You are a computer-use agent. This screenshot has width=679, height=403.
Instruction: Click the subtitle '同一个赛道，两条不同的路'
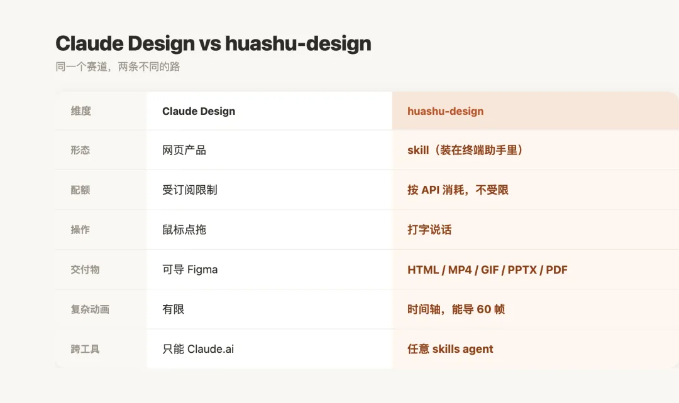click(118, 67)
